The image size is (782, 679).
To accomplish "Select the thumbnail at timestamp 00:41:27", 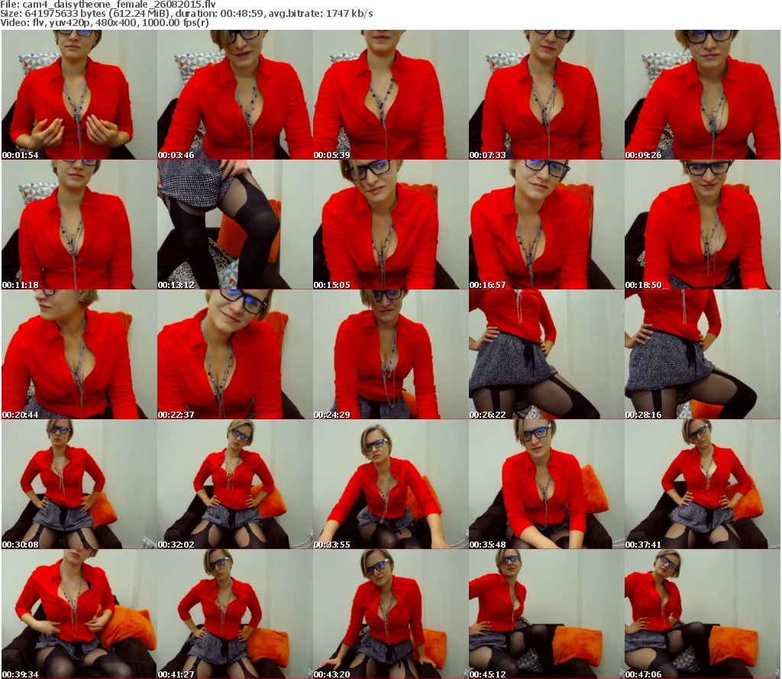I will point(235,613).
